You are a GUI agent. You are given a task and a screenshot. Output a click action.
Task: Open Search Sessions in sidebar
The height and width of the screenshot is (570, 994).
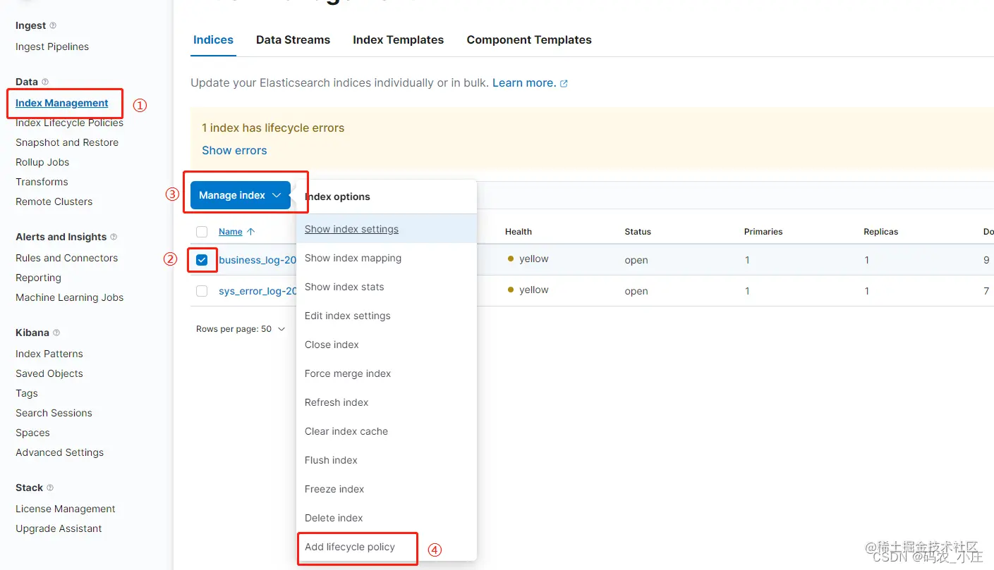tap(54, 413)
